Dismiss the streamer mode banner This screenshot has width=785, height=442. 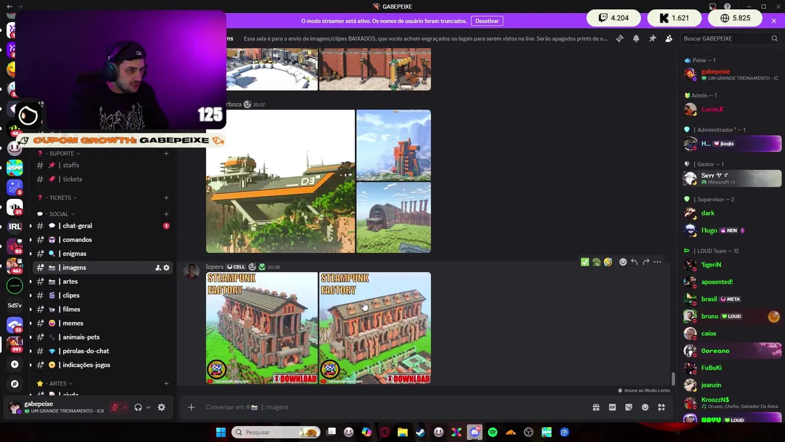coord(774,21)
